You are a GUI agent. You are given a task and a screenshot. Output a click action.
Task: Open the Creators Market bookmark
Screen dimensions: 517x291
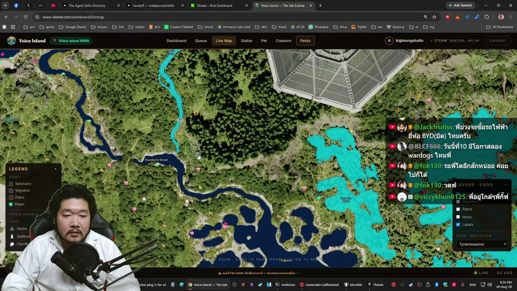(179, 27)
